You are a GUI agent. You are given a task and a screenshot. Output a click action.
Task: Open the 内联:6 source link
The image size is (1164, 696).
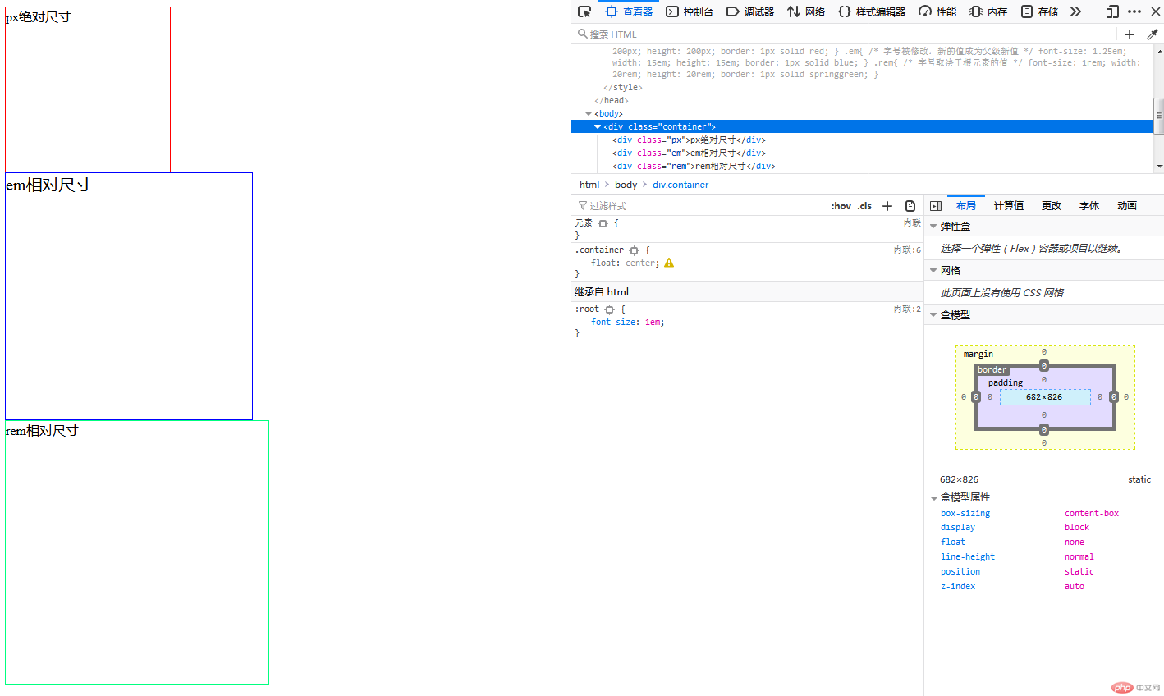click(x=907, y=250)
